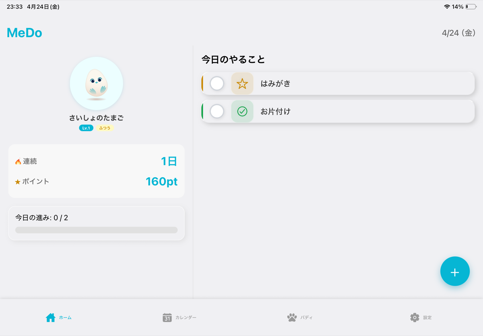Screen dimensions: 483x336
Task: Select the star icon beside はみがき
Action: coord(242,83)
